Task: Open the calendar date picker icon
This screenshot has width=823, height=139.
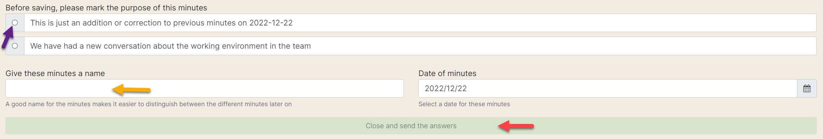Action: (x=807, y=88)
